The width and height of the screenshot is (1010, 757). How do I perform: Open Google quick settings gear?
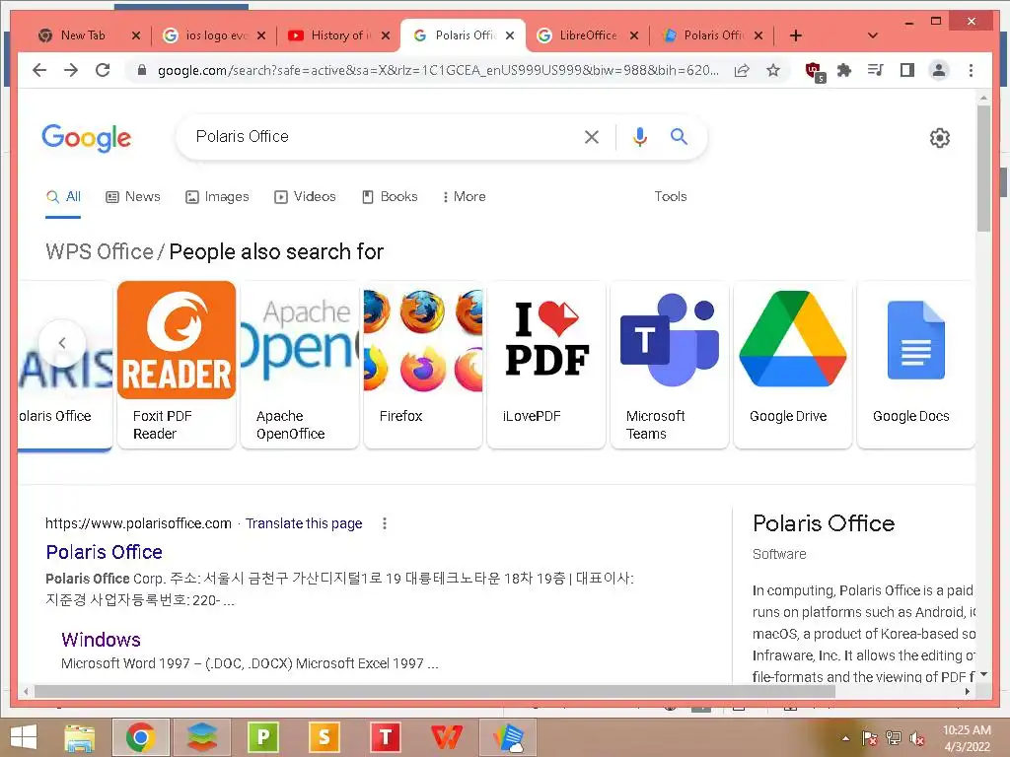coord(940,138)
